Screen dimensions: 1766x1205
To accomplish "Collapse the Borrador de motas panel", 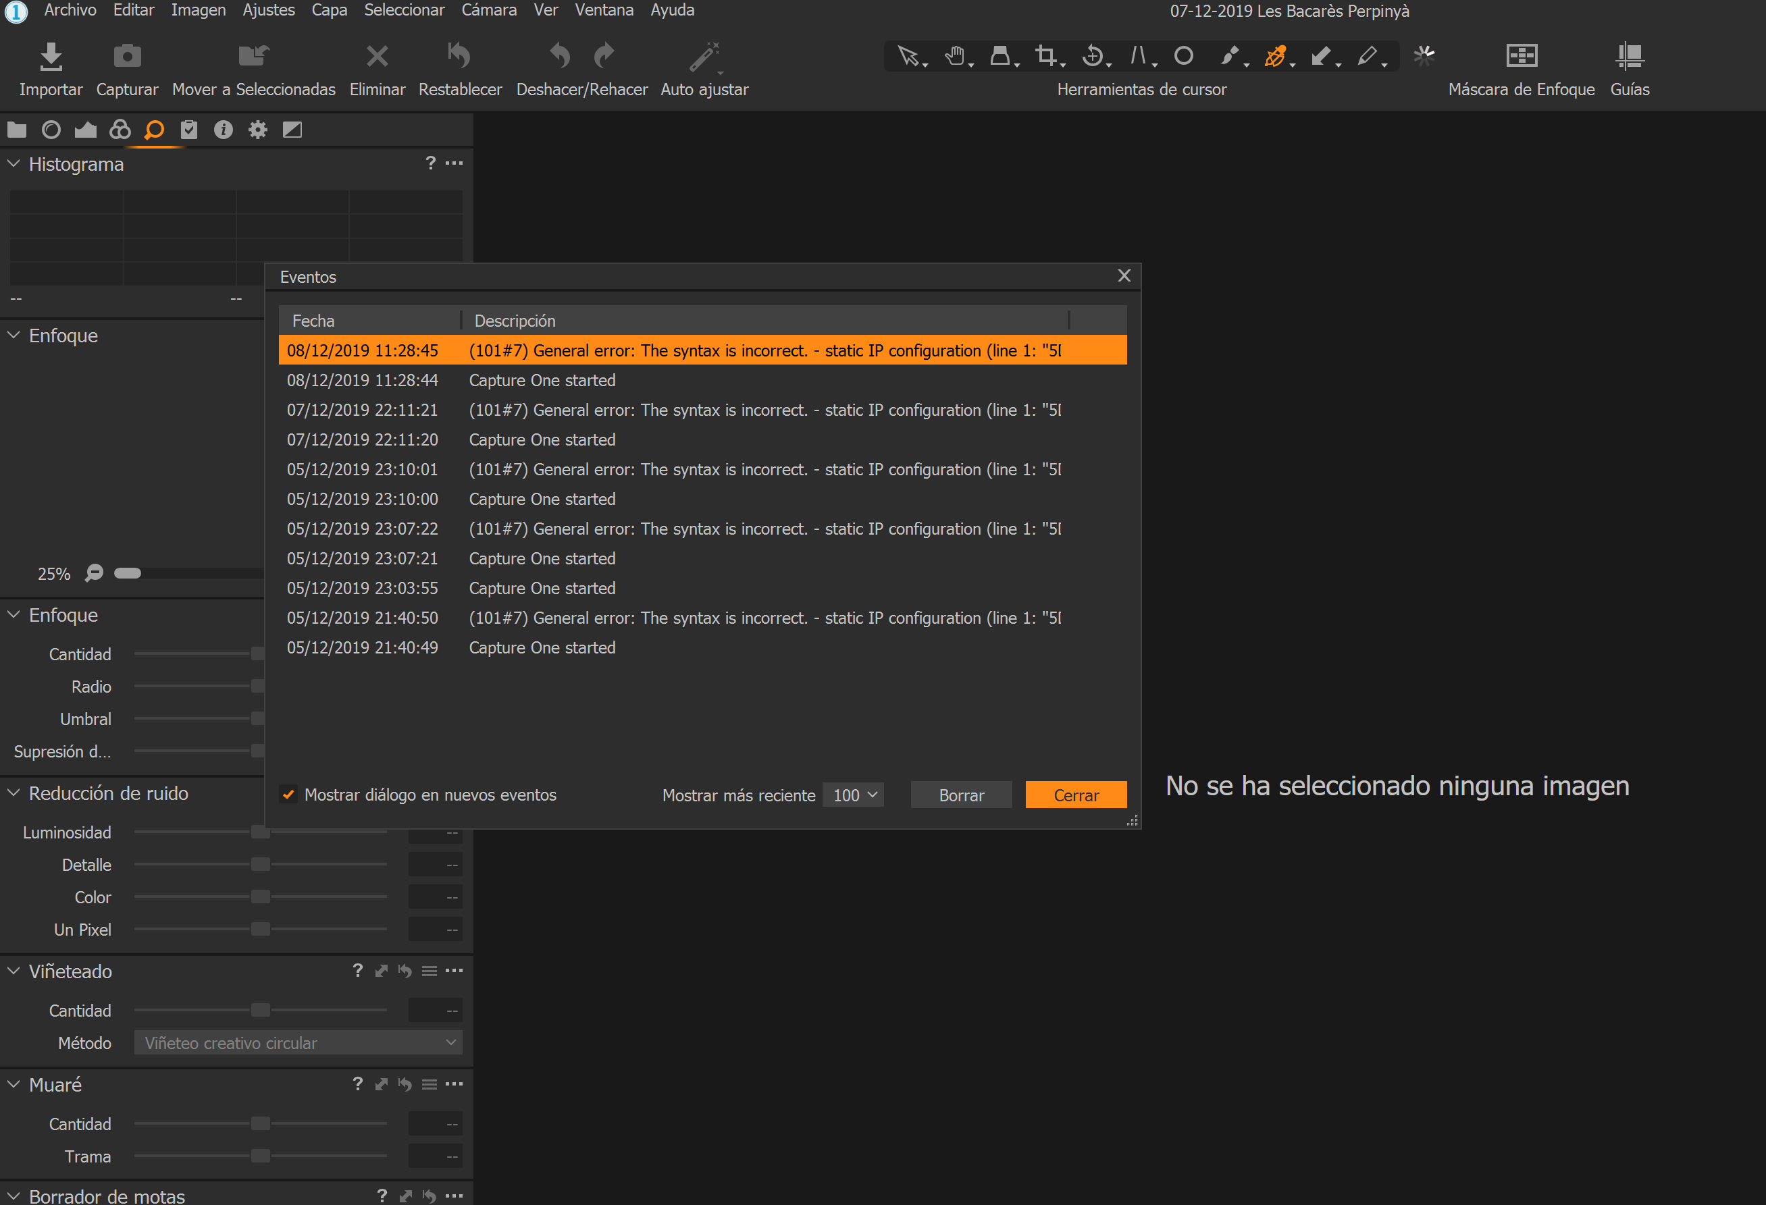I will (x=14, y=1196).
